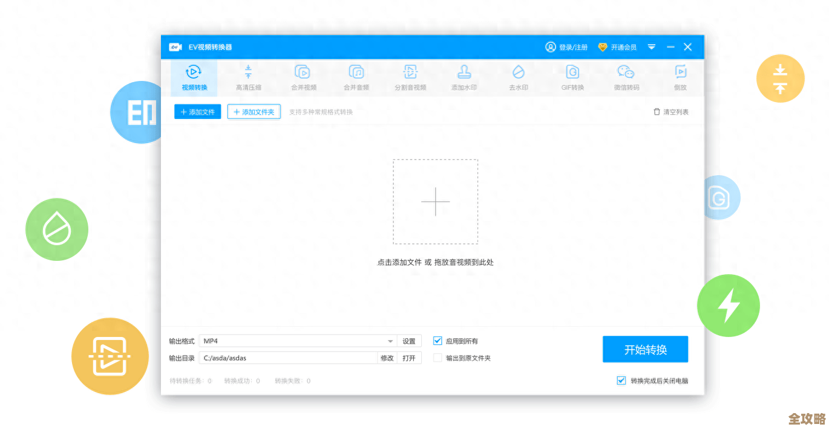Open the 合并视频 (merge video) tool
The height and width of the screenshot is (430, 829).
pyautogui.click(x=303, y=77)
